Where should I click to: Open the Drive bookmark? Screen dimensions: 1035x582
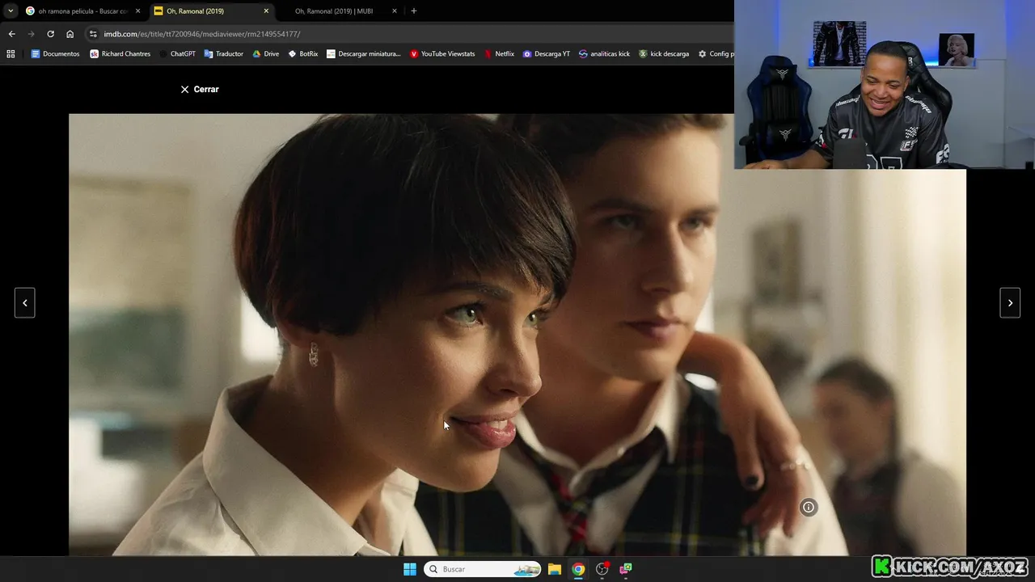tap(265, 54)
